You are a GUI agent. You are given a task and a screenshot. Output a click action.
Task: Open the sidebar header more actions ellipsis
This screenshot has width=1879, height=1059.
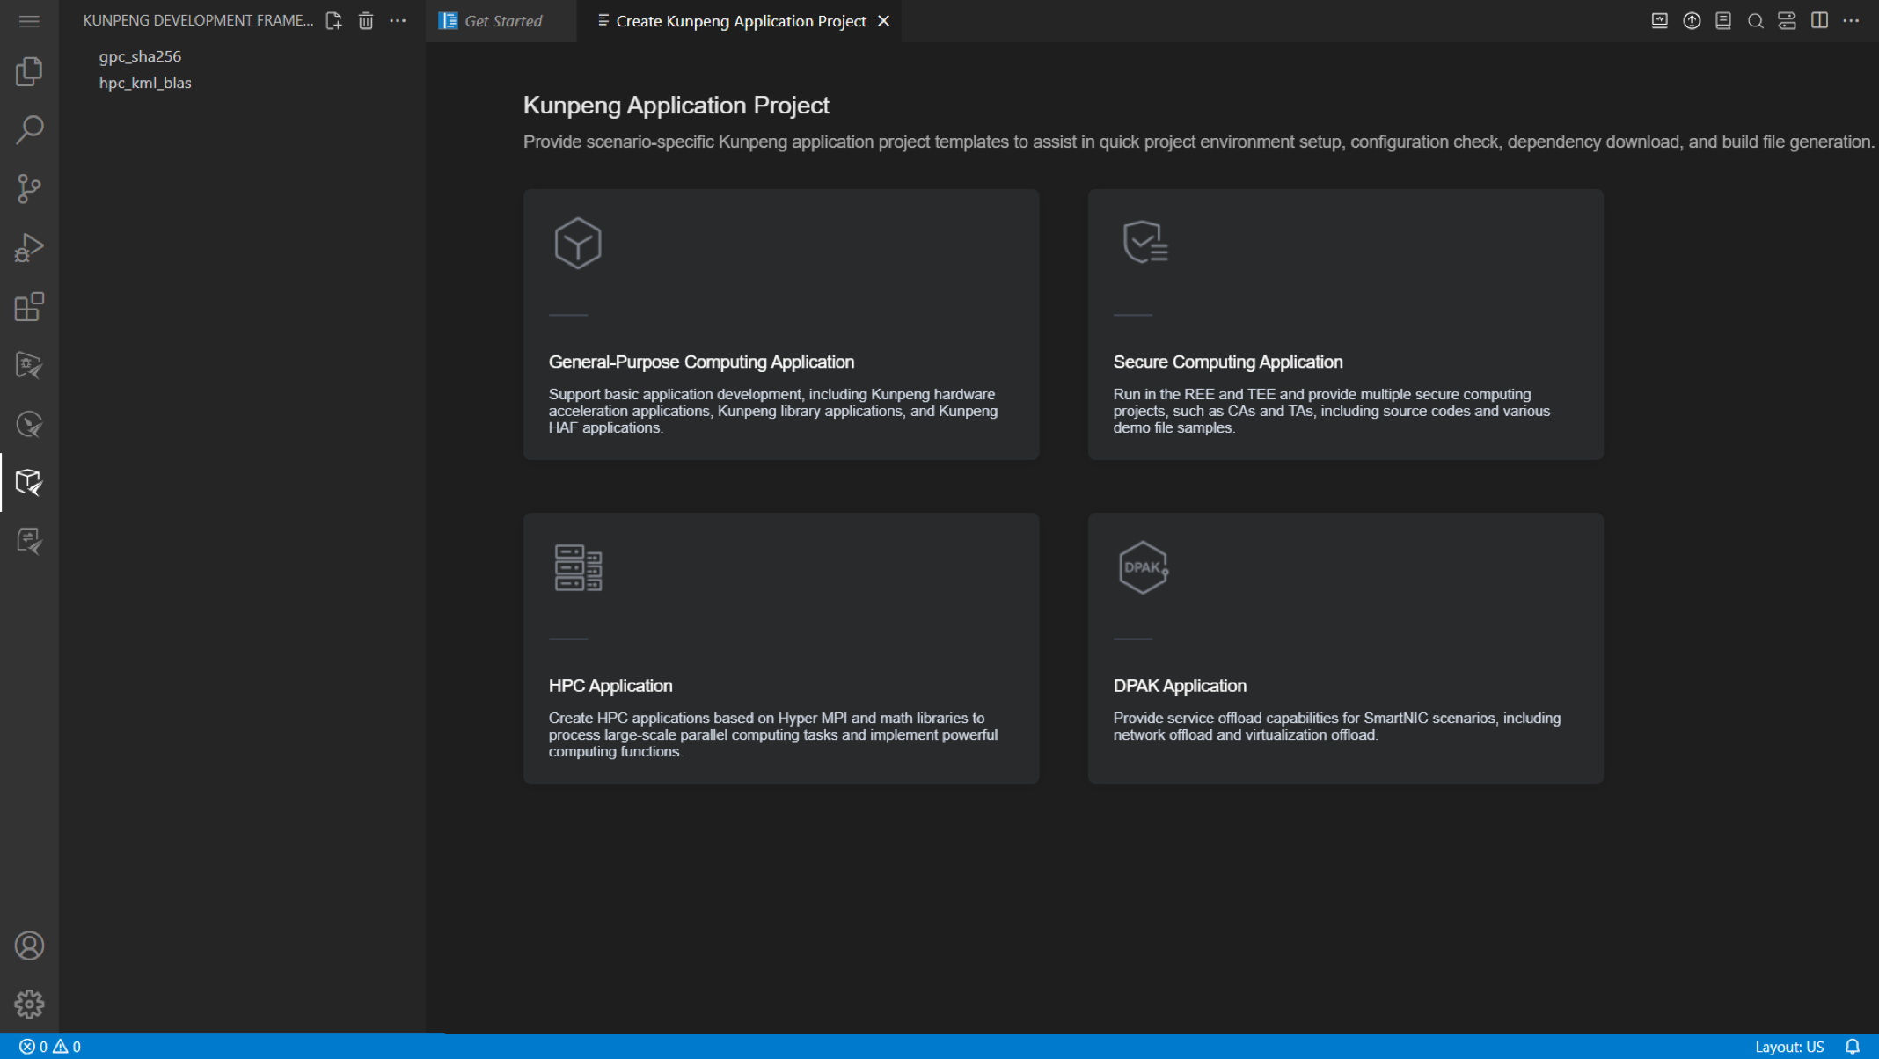click(398, 21)
